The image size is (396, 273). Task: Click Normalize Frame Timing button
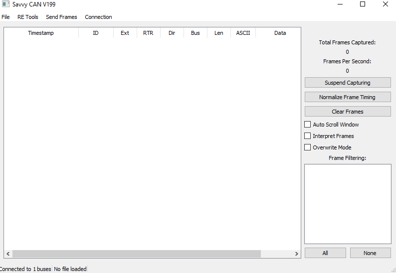(348, 97)
